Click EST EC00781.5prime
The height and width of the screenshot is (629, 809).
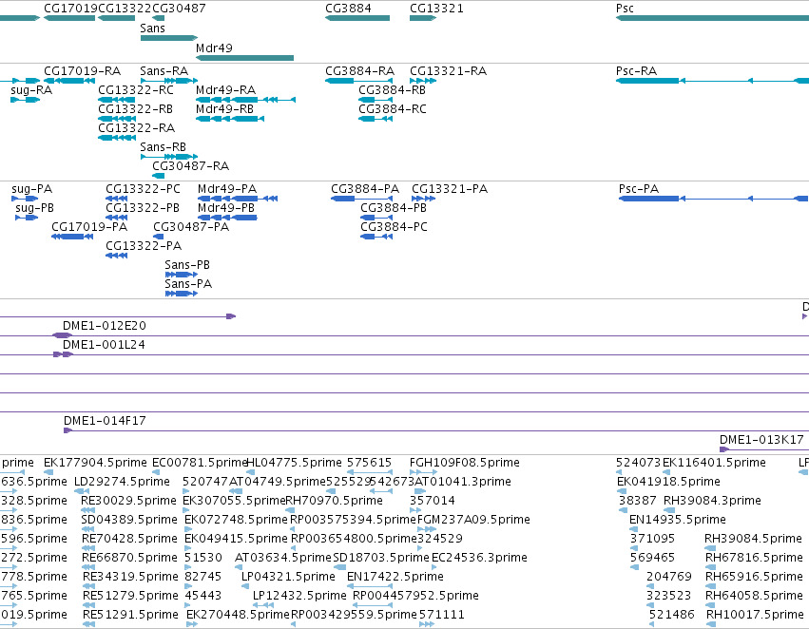(x=200, y=463)
